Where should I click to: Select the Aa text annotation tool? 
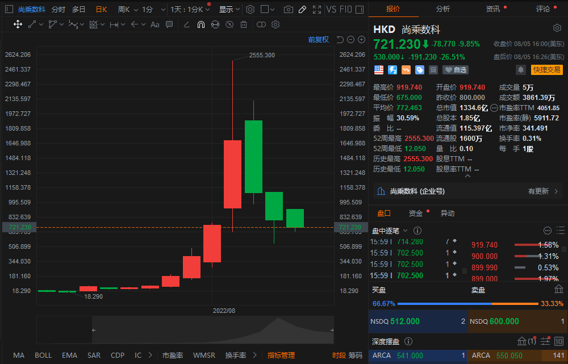(154, 24)
